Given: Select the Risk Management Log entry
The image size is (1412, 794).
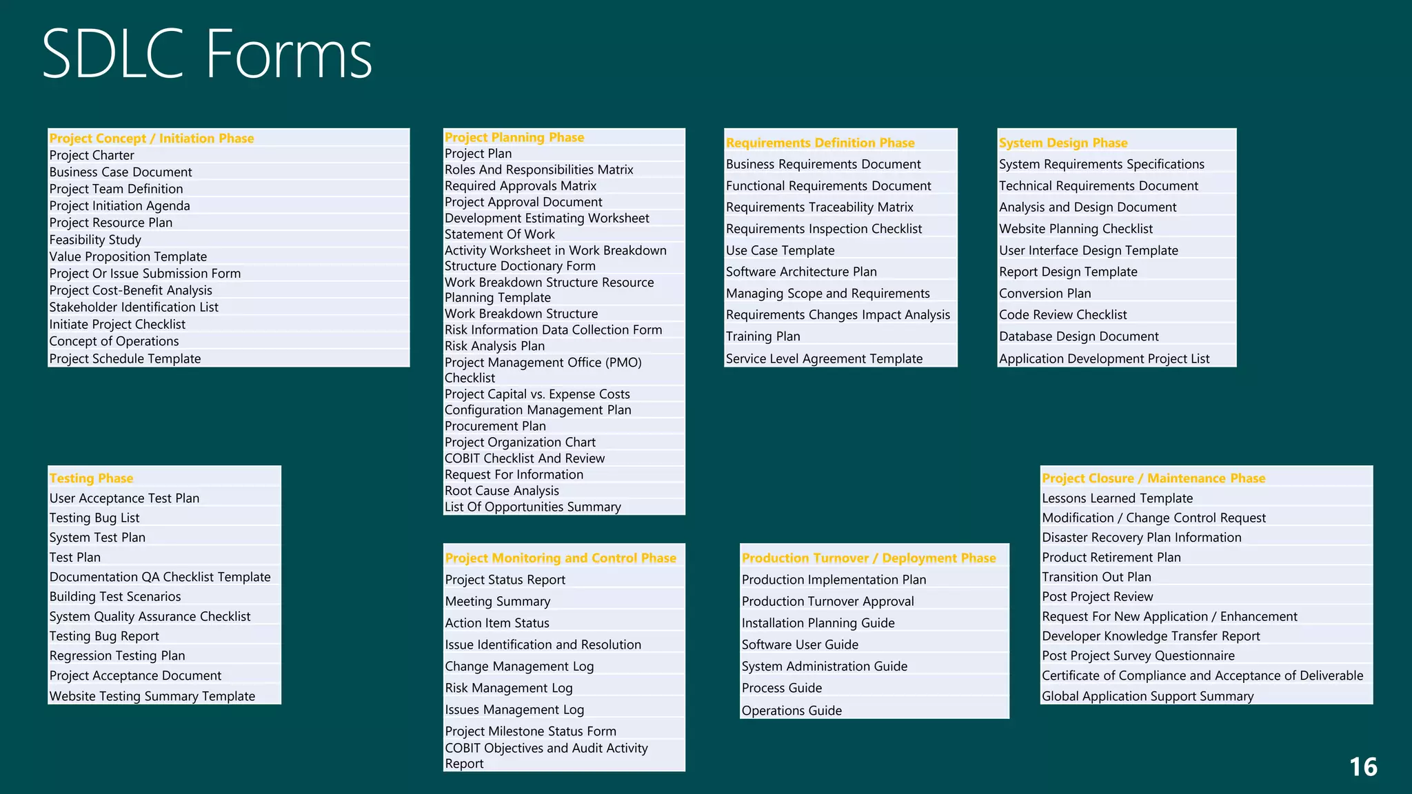Looking at the screenshot, I should pyautogui.click(x=508, y=688).
